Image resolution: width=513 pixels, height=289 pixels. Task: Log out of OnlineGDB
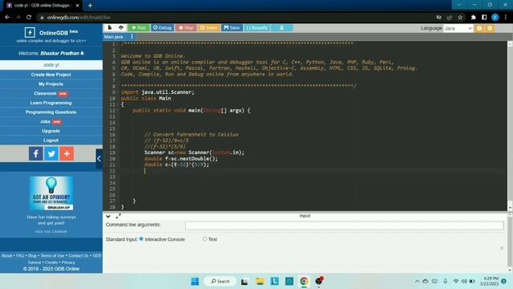tap(51, 140)
